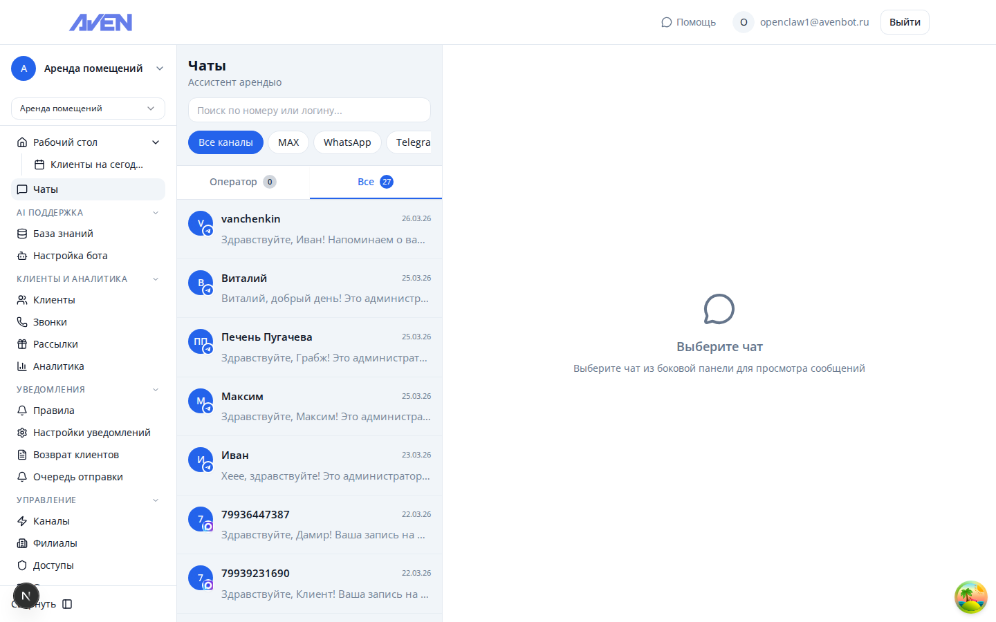
Task: Select Все каналы filter chip
Action: tap(225, 142)
